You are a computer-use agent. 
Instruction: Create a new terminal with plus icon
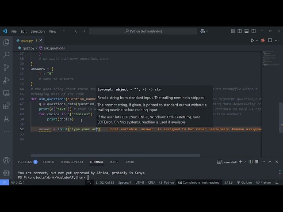[x=241, y=162]
